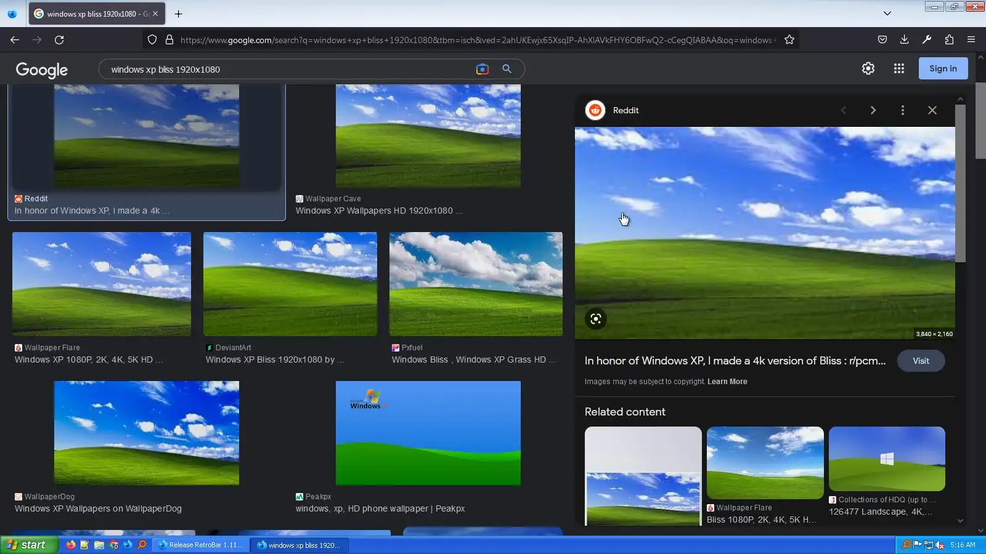Open the Reddit source name in preview header

[625, 110]
